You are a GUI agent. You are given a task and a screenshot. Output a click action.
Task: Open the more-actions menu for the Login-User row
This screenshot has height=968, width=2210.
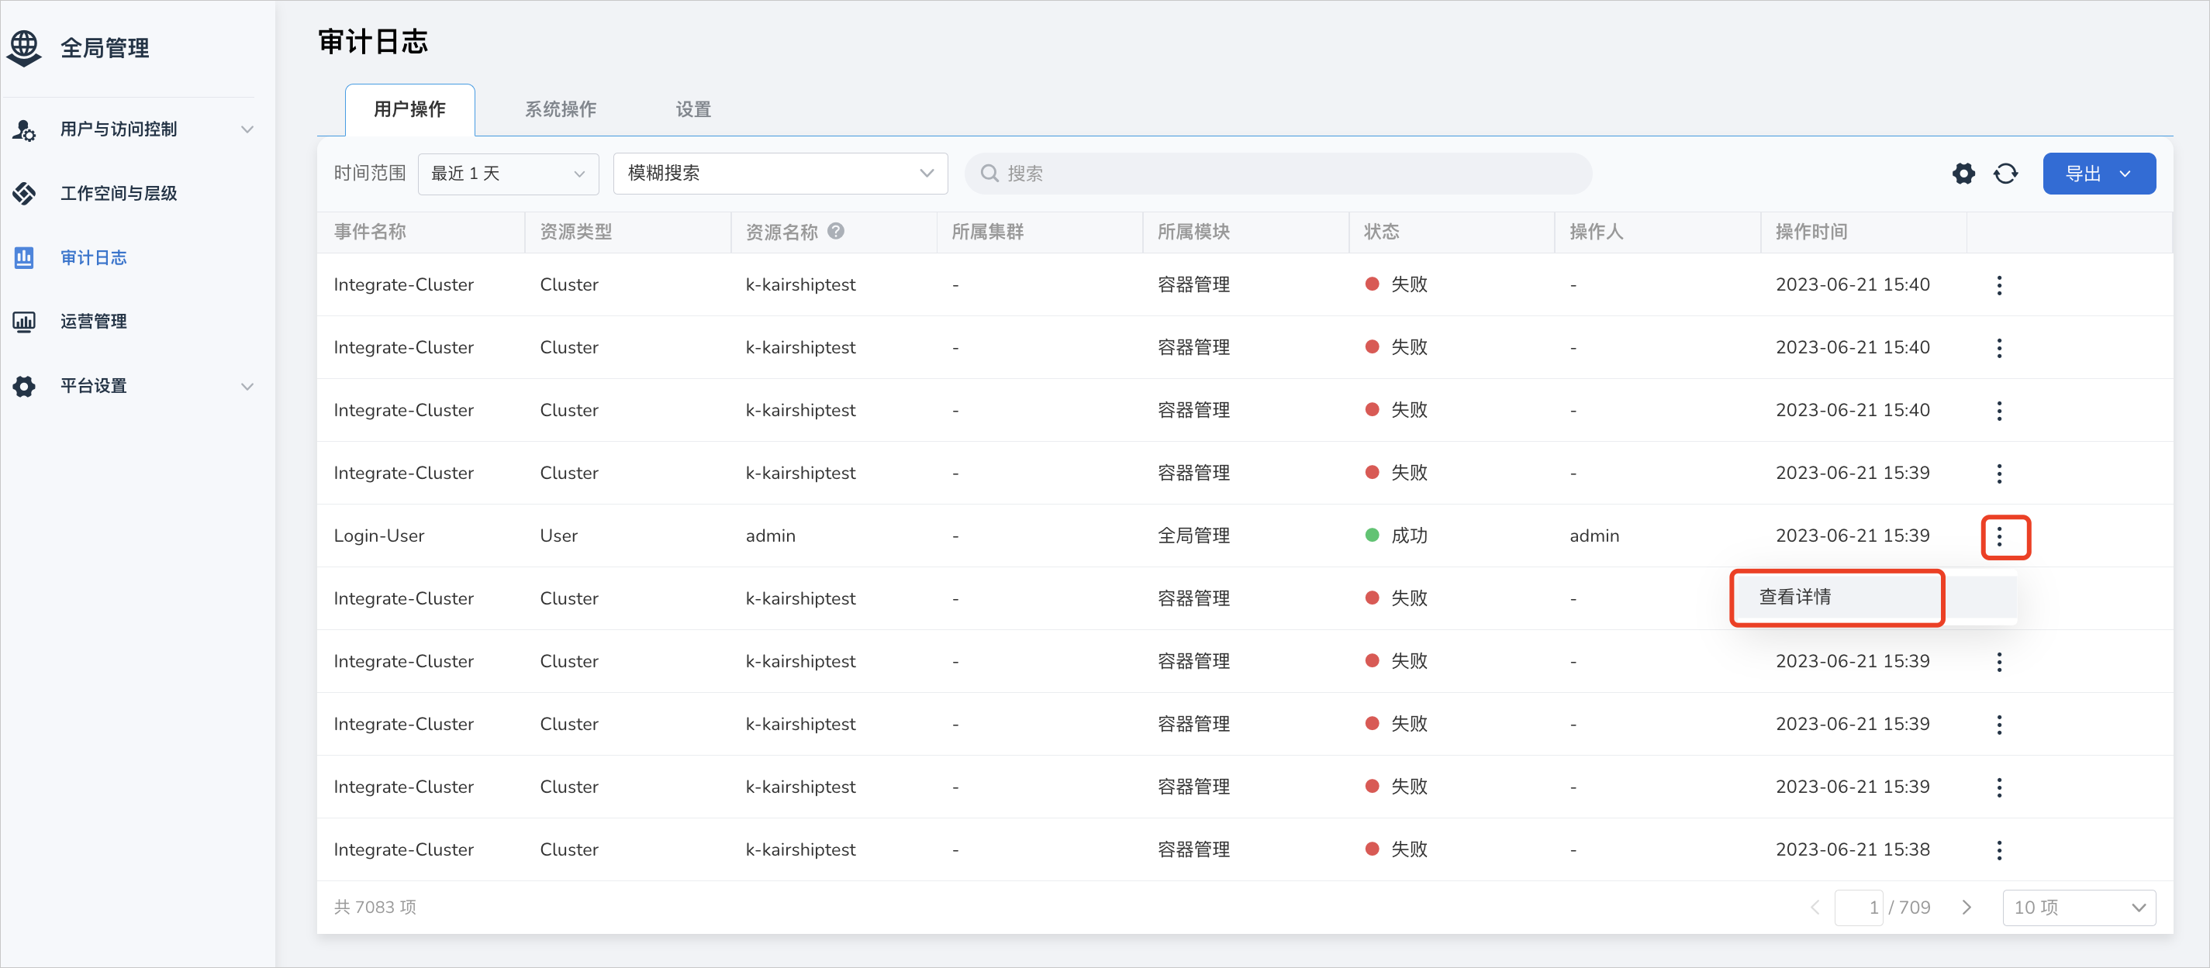click(2000, 536)
